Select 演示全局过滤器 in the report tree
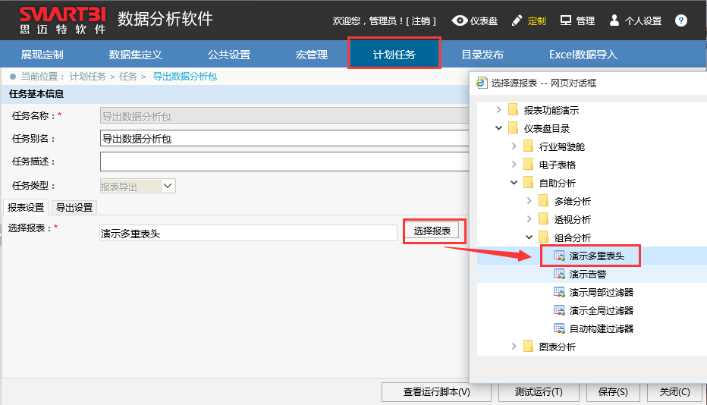 [601, 310]
